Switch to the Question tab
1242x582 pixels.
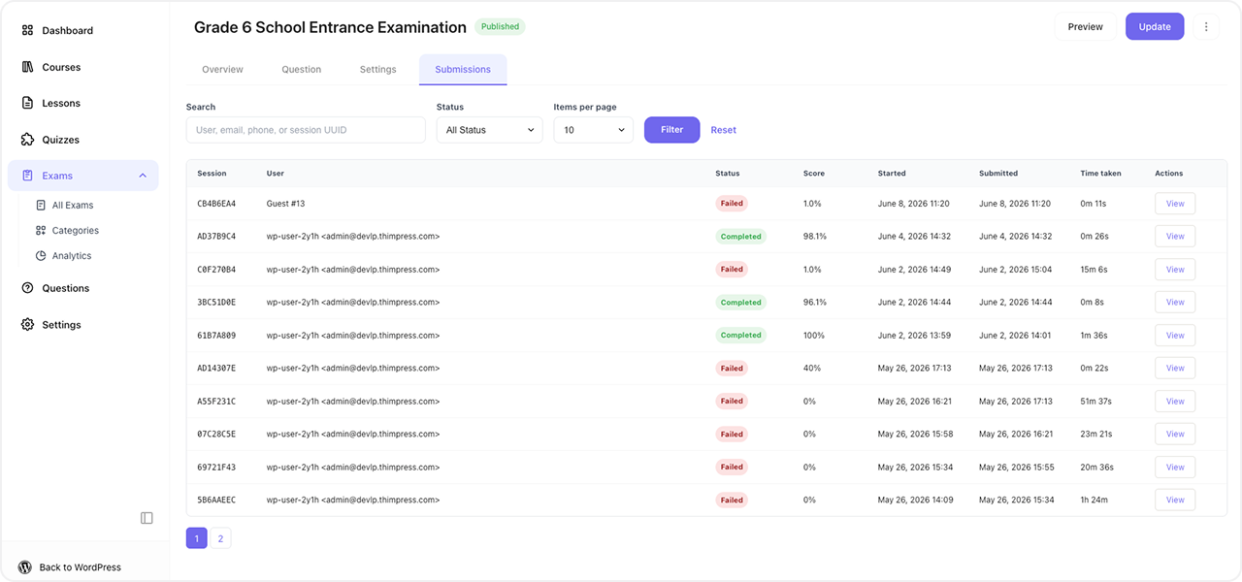pos(302,70)
